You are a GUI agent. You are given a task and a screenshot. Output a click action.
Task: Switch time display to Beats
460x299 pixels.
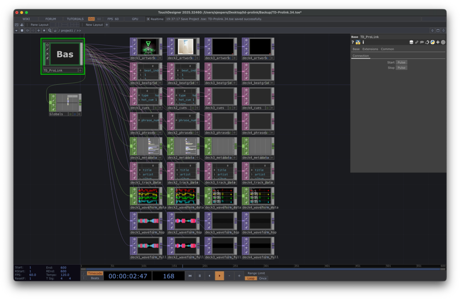tap(95, 278)
